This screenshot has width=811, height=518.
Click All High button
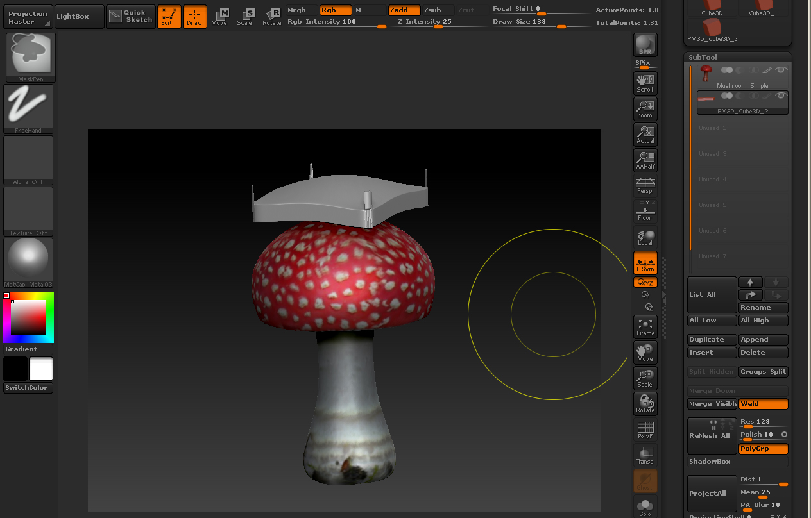point(764,321)
